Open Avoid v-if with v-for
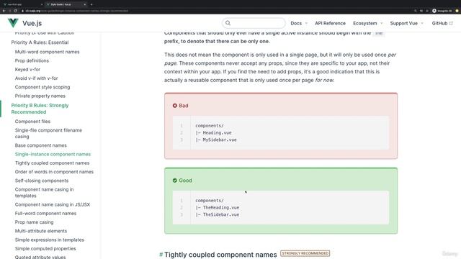 36,78
